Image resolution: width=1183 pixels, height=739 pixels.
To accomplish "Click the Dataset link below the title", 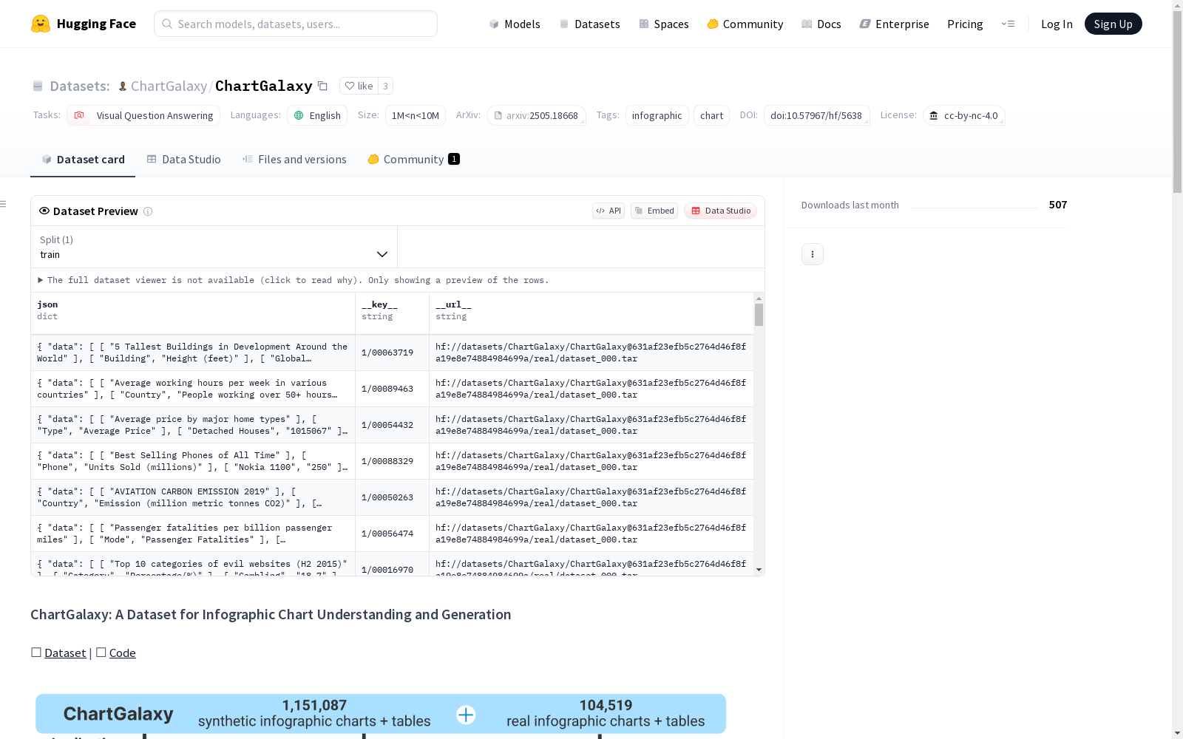I will point(65,653).
